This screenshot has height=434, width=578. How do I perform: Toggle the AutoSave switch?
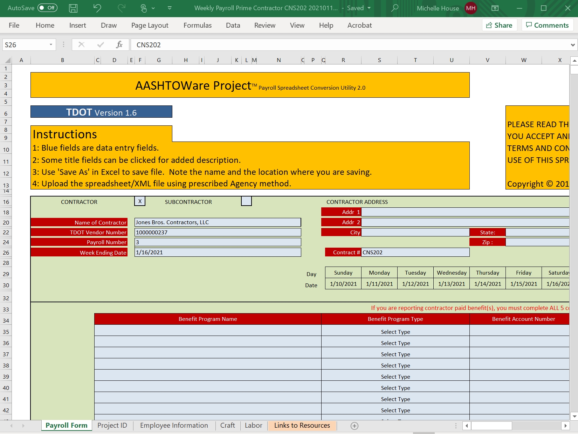(x=47, y=8)
